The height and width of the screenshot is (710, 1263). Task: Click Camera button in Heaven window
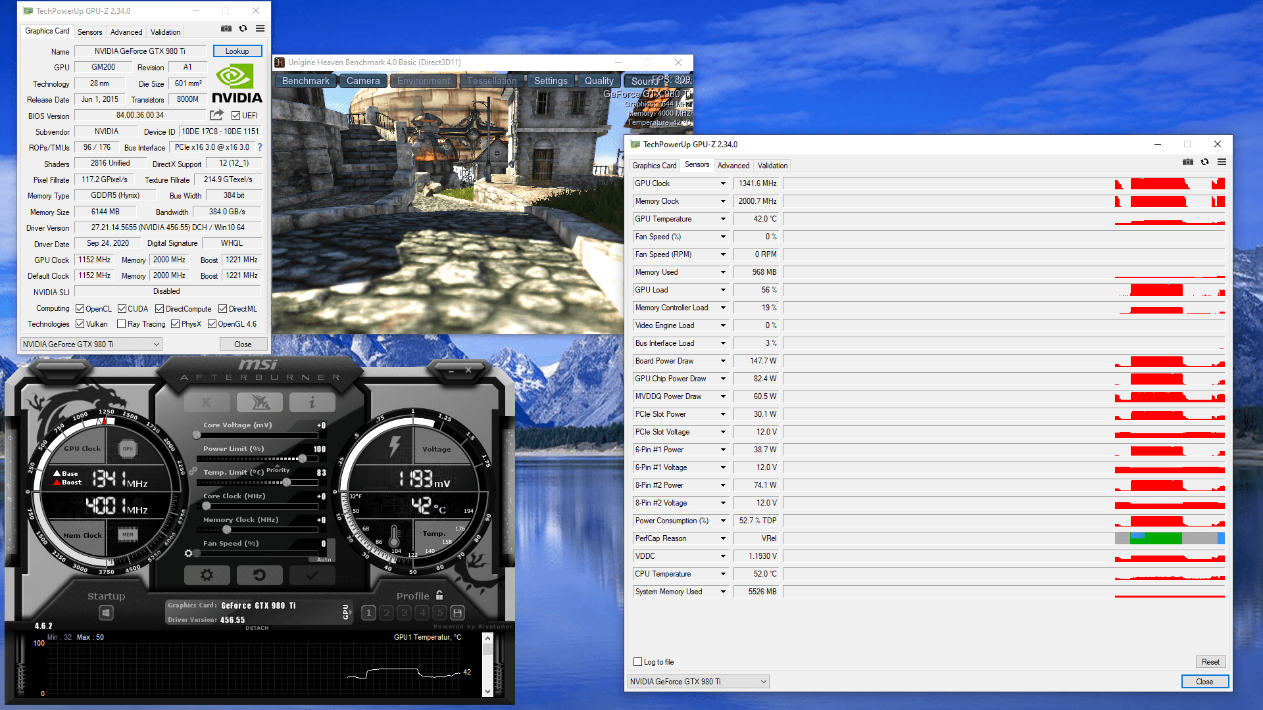click(x=363, y=81)
